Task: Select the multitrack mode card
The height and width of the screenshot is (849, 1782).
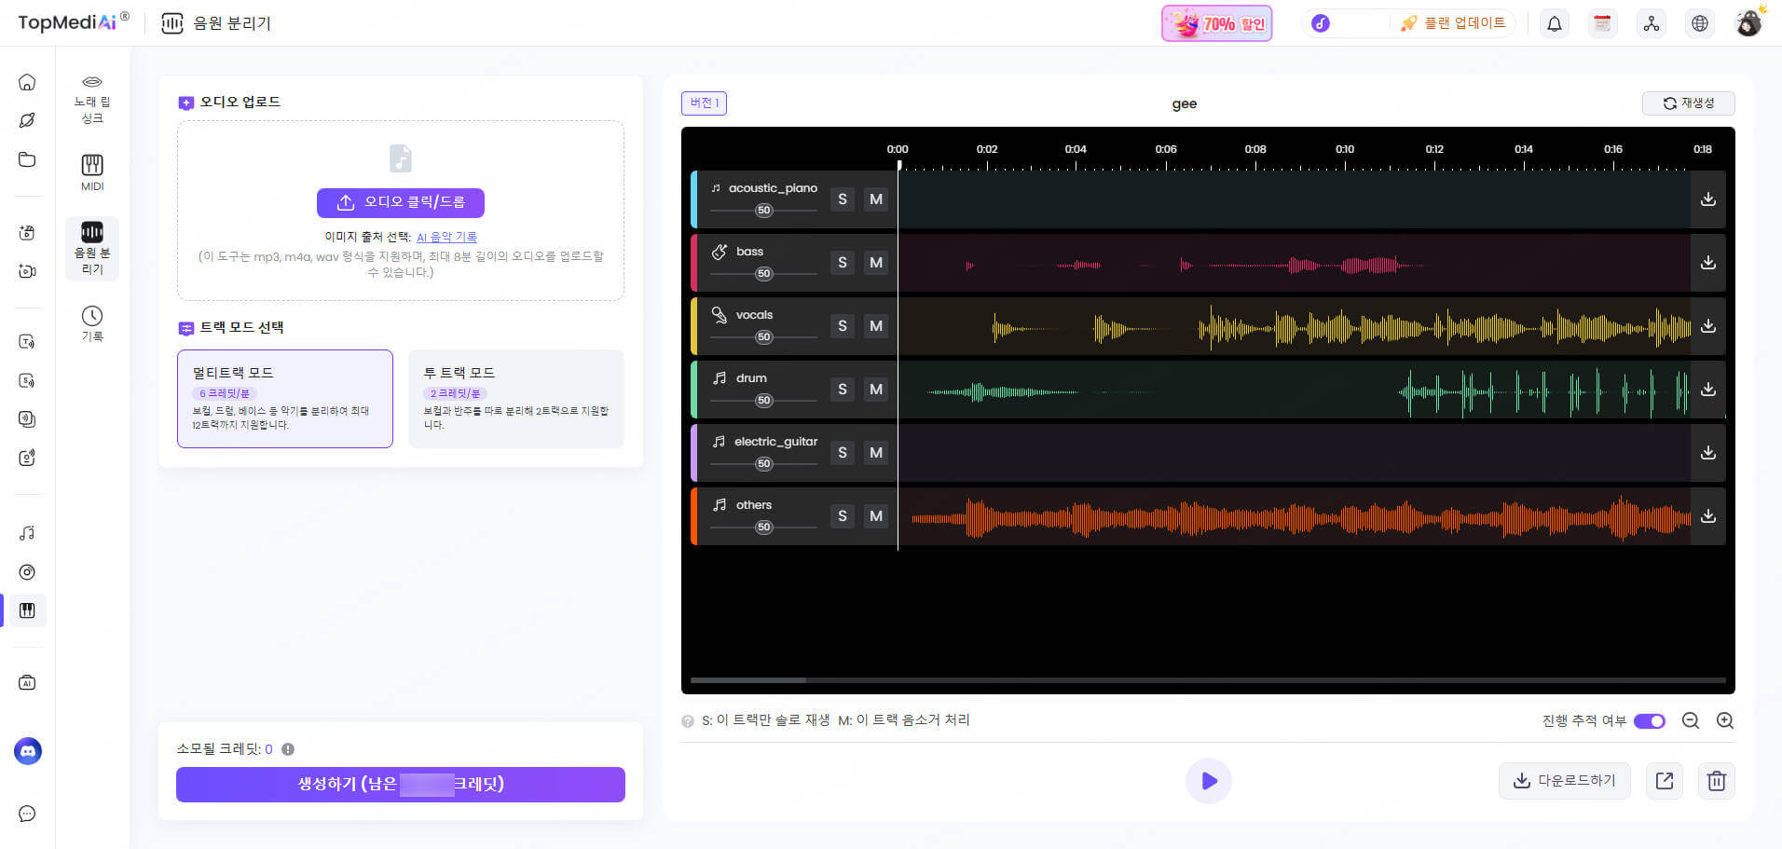Action: pyautogui.click(x=285, y=398)
